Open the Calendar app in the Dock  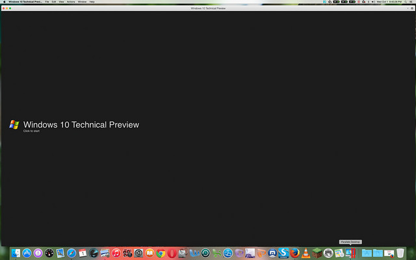[x=83, y=253]
